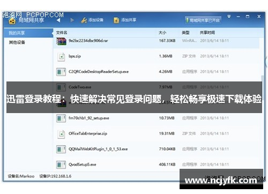Screen dimensions: 268x194
Task: Click the 设备名:Markoo status bar text
Action: click(21, 176)
